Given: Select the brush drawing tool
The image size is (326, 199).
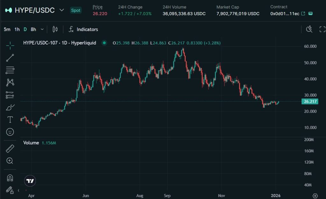Looking at the screenshot, I should pos(10,107).
